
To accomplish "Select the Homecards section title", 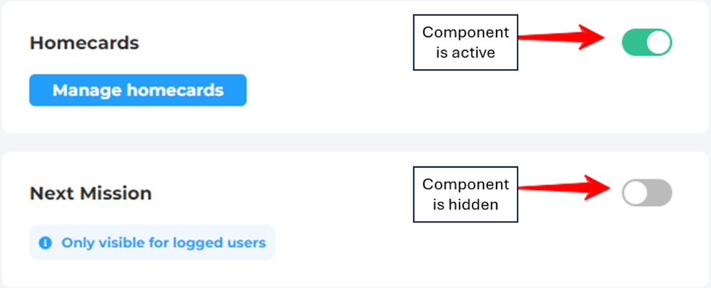I will click(x=84, y=42).
